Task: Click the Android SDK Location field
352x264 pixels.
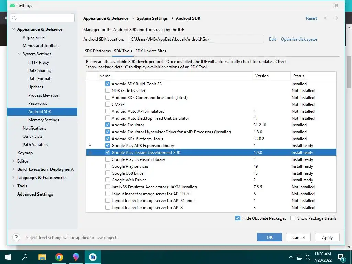Action: [x=196, y=39]
